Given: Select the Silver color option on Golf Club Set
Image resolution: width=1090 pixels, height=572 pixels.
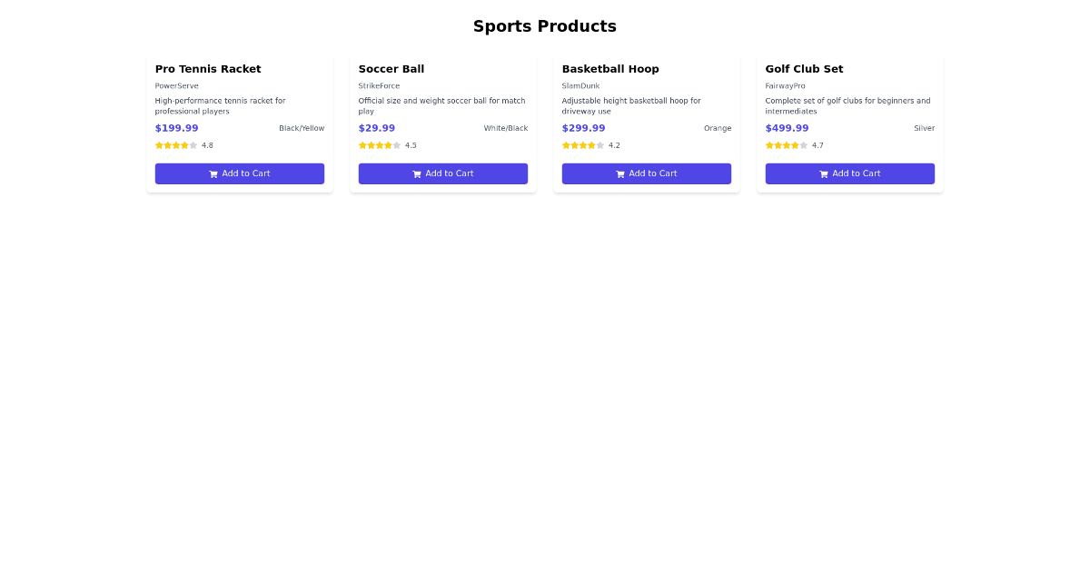Looking at the screenshot, I should 924,128.
